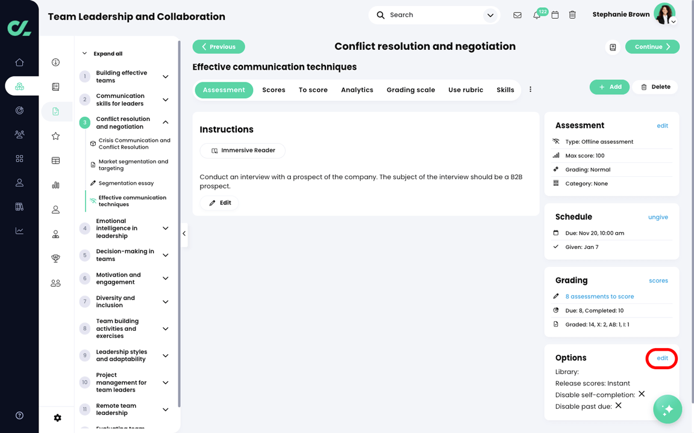Open the trash bin in header
Image resolution: width=694 pixels, height=433 pixels.
572,15
